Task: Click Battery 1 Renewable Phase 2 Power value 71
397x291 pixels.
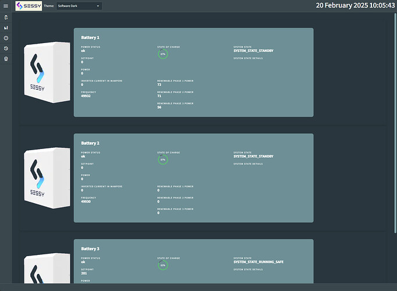Action: tap(159, 96)
